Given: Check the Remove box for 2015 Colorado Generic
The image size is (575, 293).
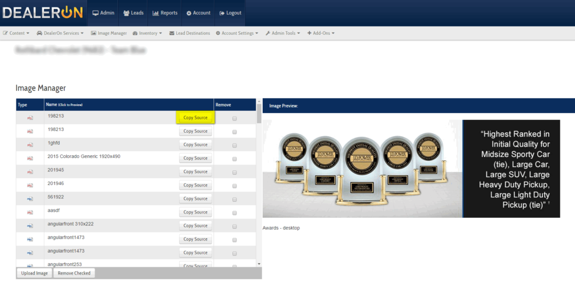Looking at the screenshot, I should [x=235, y=159].
